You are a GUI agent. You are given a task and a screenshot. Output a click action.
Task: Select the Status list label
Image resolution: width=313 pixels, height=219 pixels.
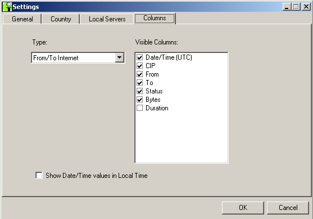coord(154,91)
